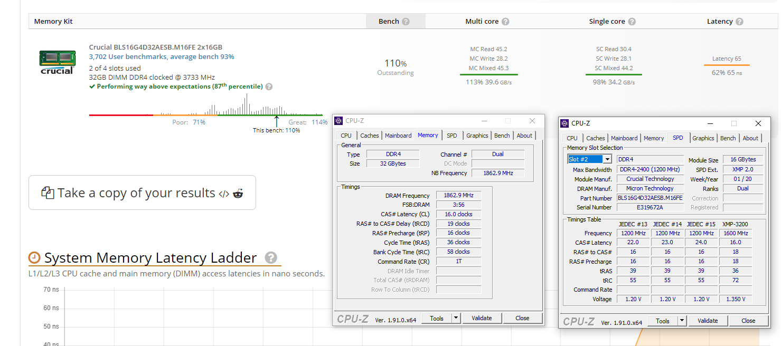
Task: Select CPU tab in SPD CPU-Z window
Action: [572, 138]
